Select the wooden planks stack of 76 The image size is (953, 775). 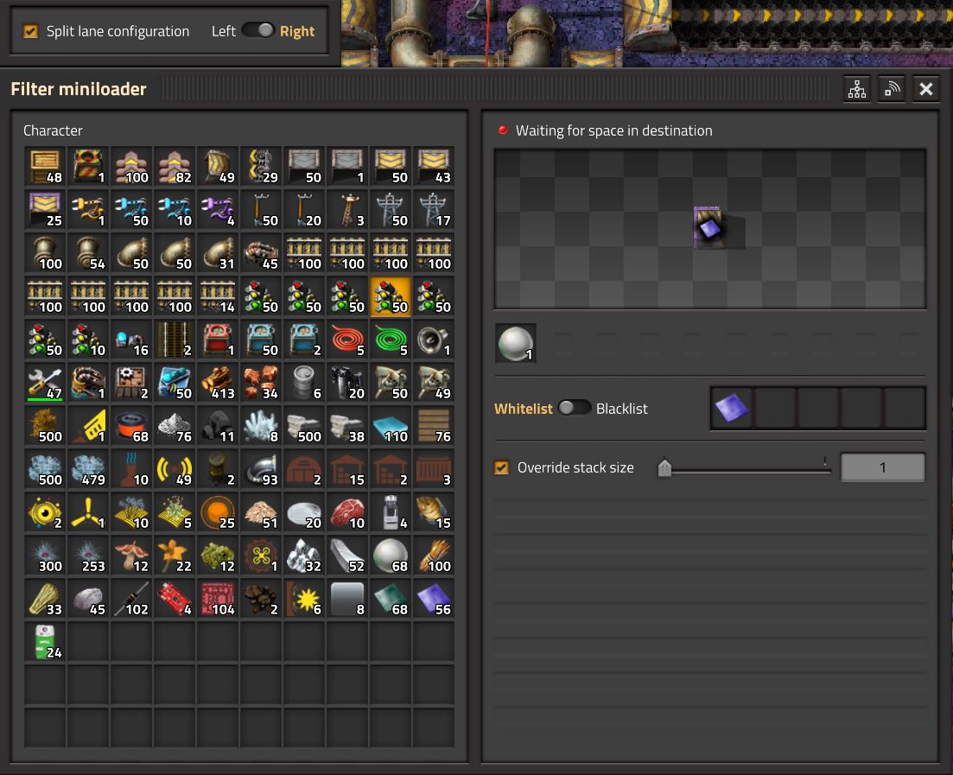pos(434,425)
